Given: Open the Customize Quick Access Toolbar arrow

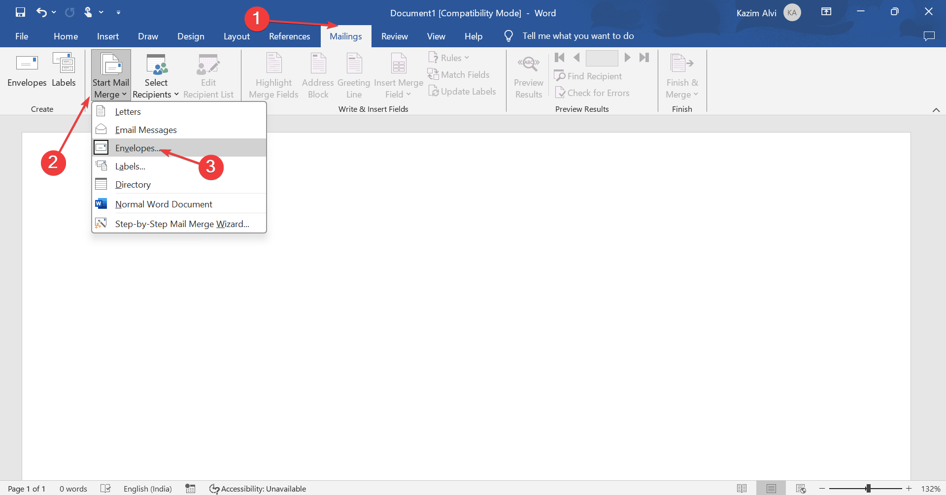Looking at the screenshot, I should [118, 12].
